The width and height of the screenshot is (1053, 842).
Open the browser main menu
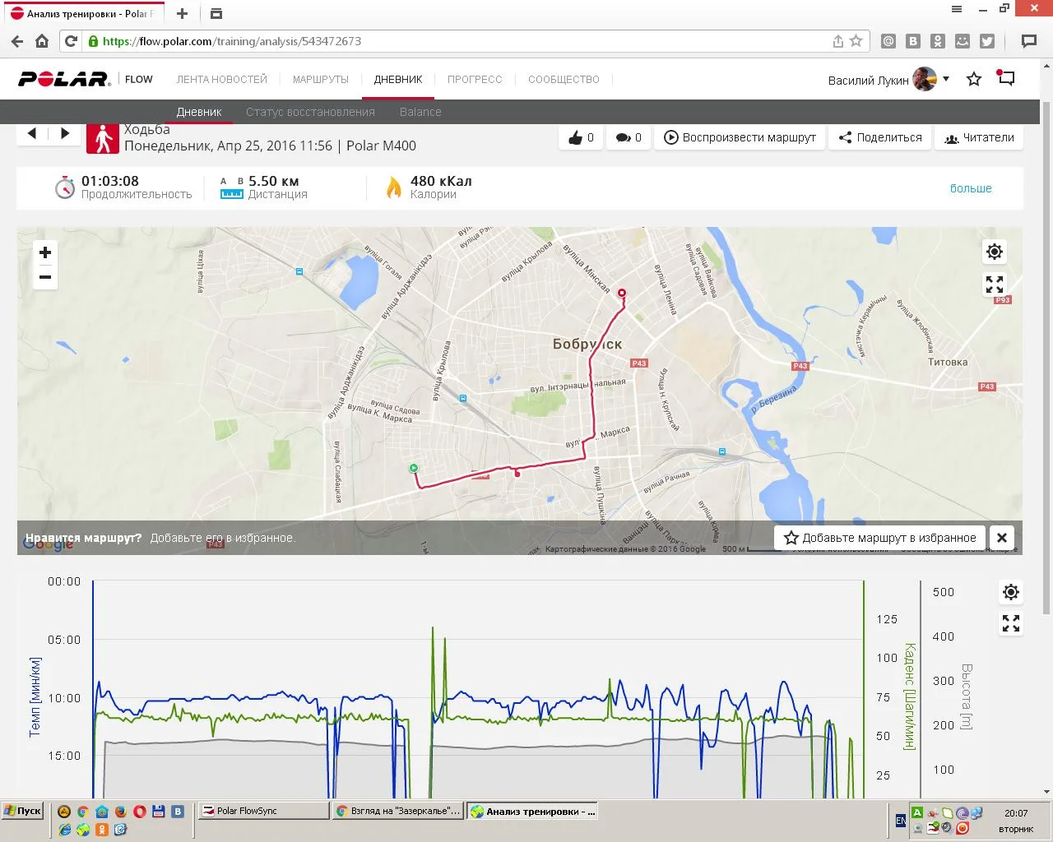coord(957,9)
